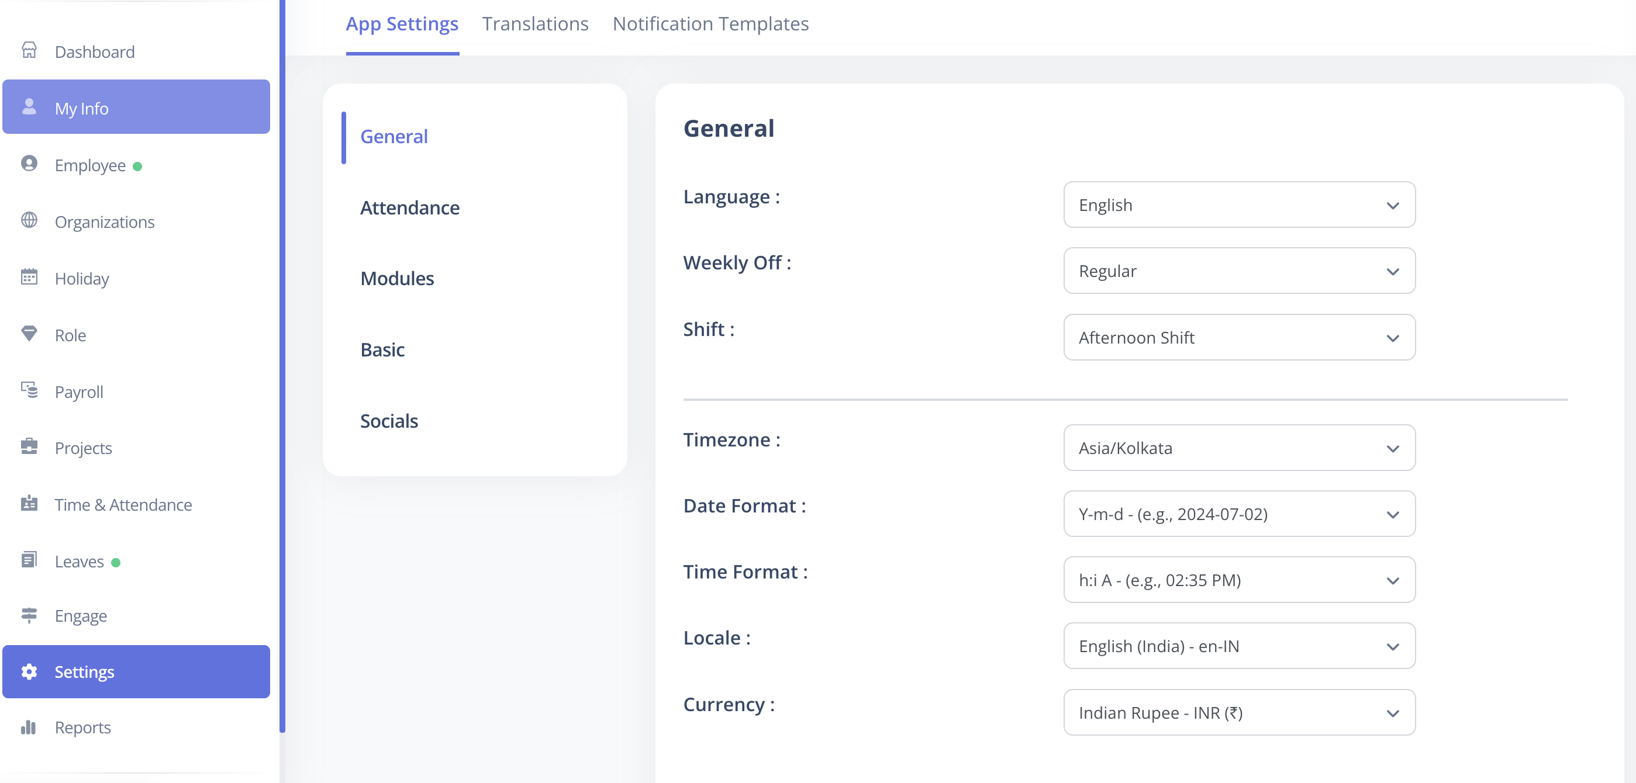Image resolution: width=1636 pixels, height=783 pixels.
Task: Open the Notification Templates tab
Action: tap(710, 24)
